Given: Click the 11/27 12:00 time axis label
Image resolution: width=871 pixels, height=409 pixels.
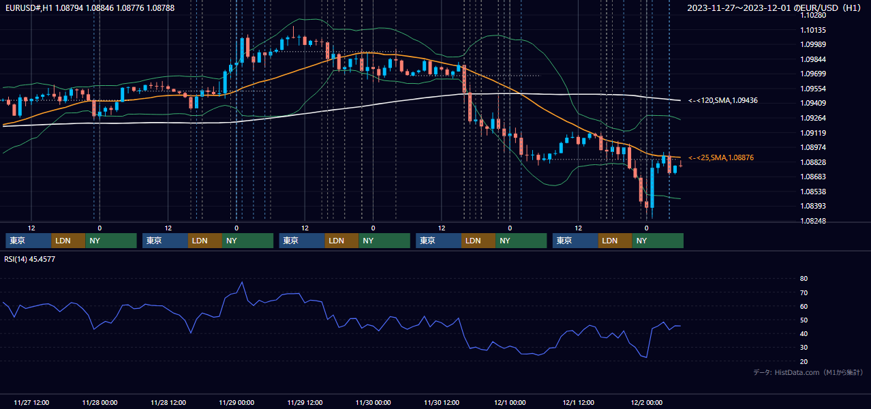Looking at the screenshot, I should coord(31,403).
